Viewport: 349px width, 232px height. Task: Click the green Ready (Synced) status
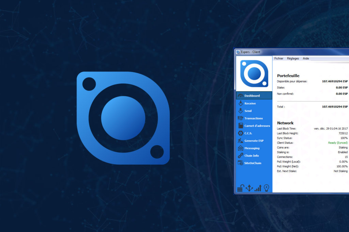338,143
